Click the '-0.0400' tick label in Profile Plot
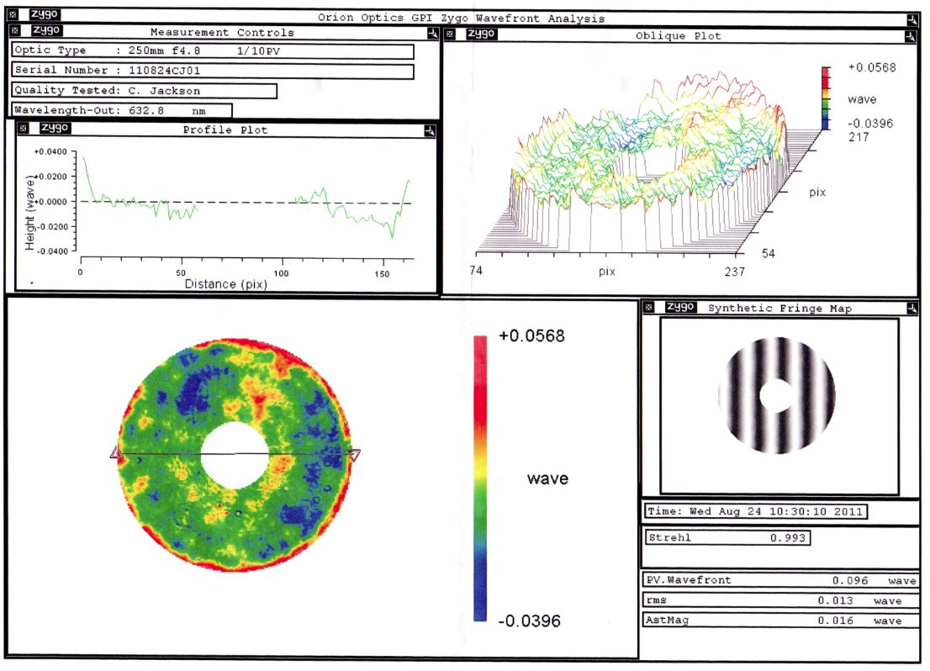930x671 pixels. 52,251
